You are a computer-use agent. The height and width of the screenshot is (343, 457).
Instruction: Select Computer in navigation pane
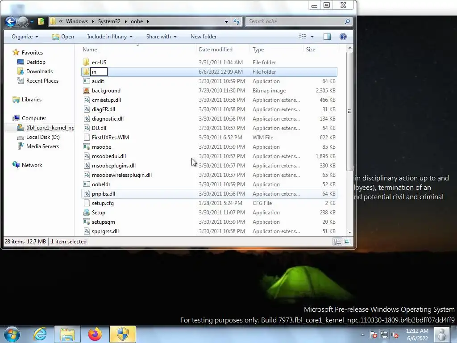click(x=34, y=118)
